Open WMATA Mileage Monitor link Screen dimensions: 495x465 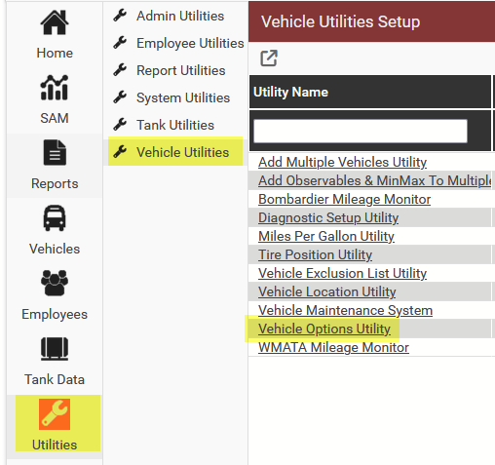coord(333,347)
